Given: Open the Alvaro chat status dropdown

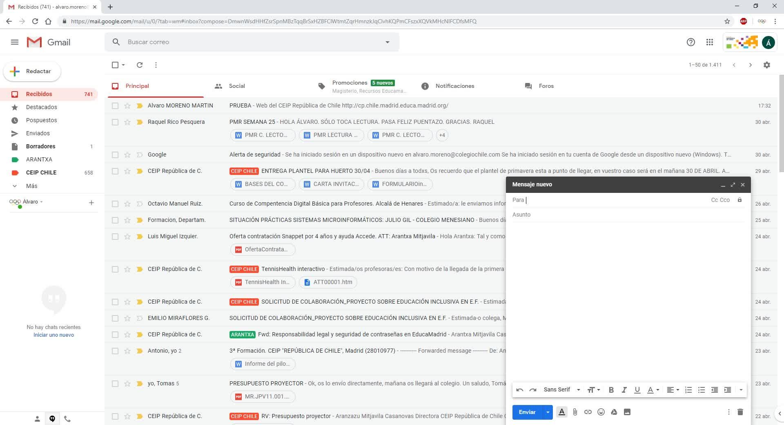Looking at the screenshot, I should (x=41, y=202).
